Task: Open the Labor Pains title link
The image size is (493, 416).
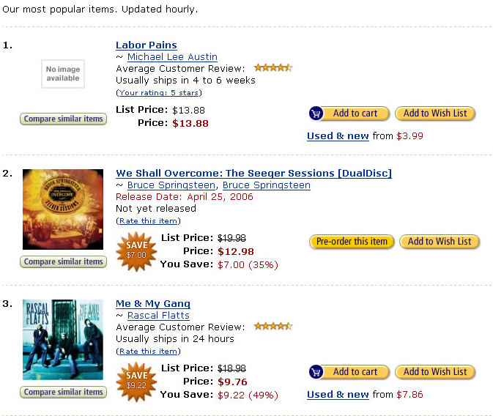Action: (x=147, y=45)
